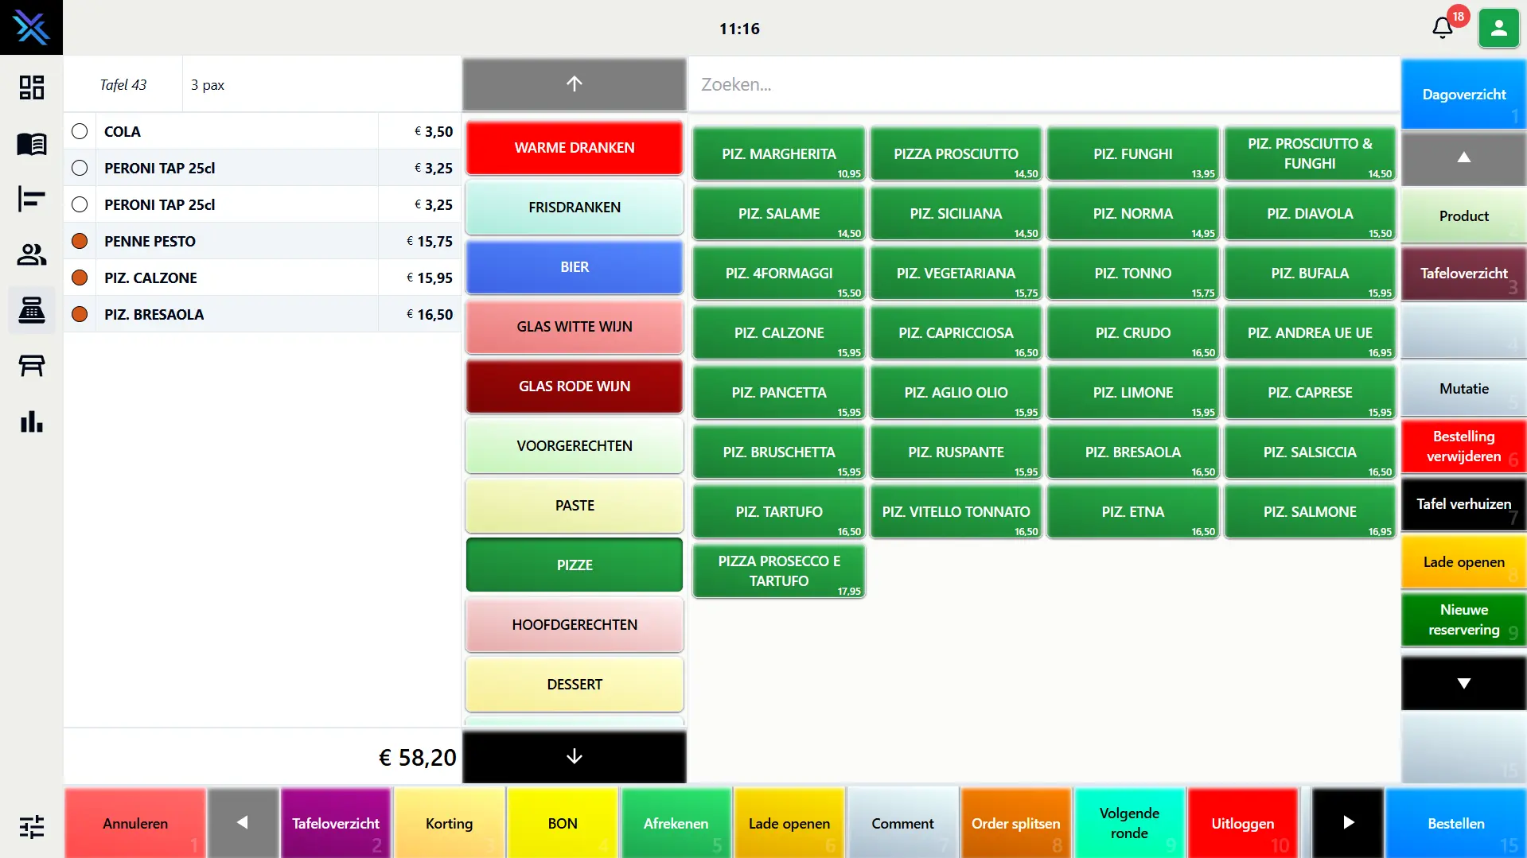Select BIER category

pyautogui.click(x=575, y=267)
